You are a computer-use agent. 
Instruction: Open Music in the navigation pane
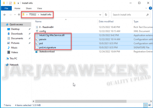(x=14, y=48)
